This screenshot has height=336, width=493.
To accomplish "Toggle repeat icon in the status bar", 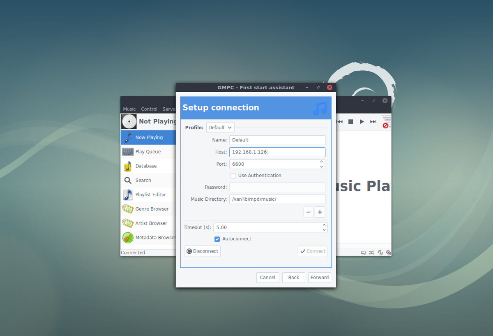I will (364, 253).
